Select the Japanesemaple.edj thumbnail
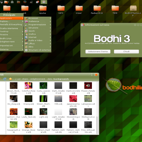 click(73, 99)
